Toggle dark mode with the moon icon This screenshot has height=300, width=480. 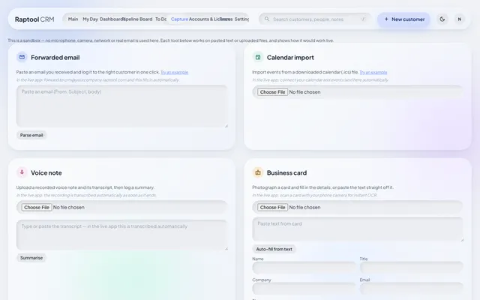pyautogui.click(x=442, y=19)
